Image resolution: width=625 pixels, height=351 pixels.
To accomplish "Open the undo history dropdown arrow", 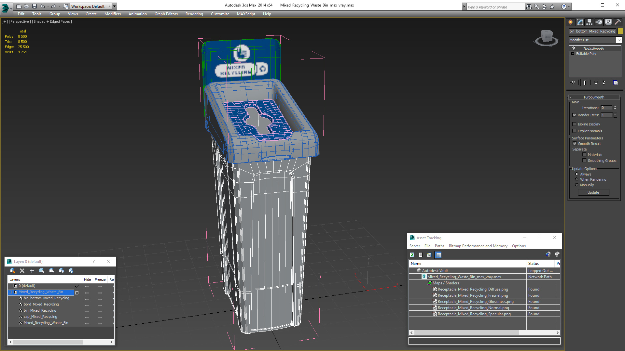I will click(x=48, y=6).
